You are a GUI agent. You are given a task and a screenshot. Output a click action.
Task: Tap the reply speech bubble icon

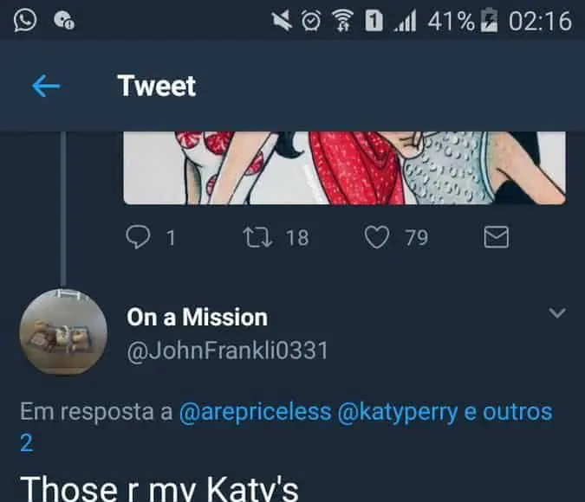(x=139, y=236)
